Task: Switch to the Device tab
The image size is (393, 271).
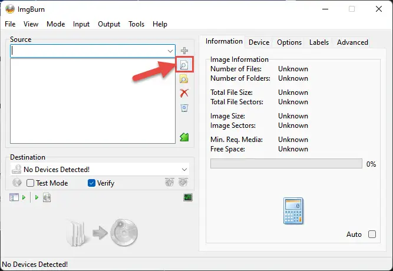Action: pos(259,42)
